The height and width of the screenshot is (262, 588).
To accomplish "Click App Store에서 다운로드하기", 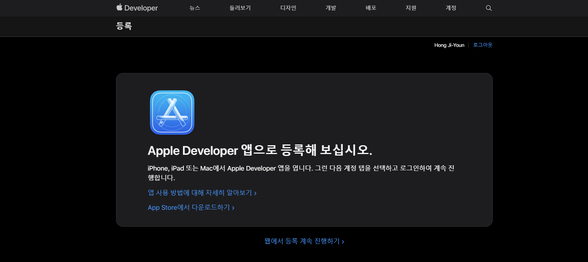I will pos(189,207).
